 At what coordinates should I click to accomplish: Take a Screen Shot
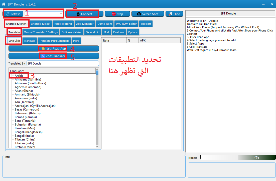pos(148,14)
